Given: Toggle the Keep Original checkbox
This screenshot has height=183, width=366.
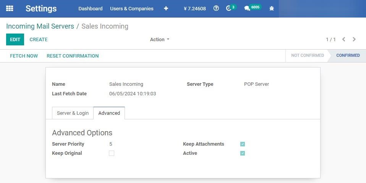Looking at the screenshot, I should click(112, 153).
